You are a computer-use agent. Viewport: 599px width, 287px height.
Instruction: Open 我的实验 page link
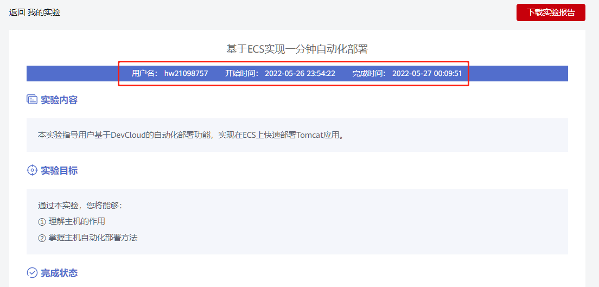pos(44,12)
